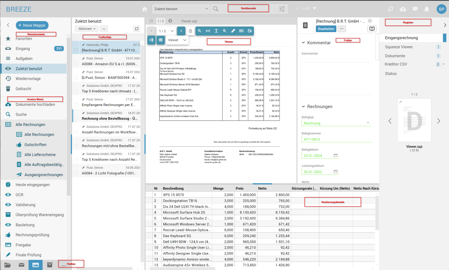Open the notifications bell
449x270 pixels.
(427, 9)
